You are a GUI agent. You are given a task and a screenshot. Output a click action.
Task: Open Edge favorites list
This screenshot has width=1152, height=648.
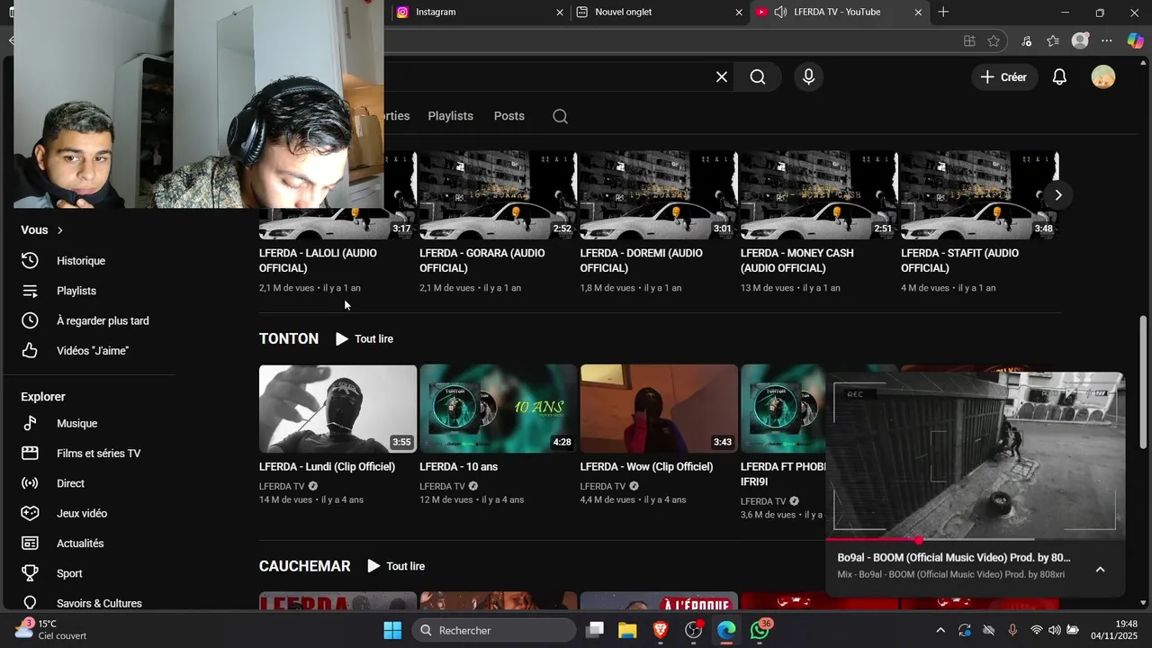point(1053,40)
